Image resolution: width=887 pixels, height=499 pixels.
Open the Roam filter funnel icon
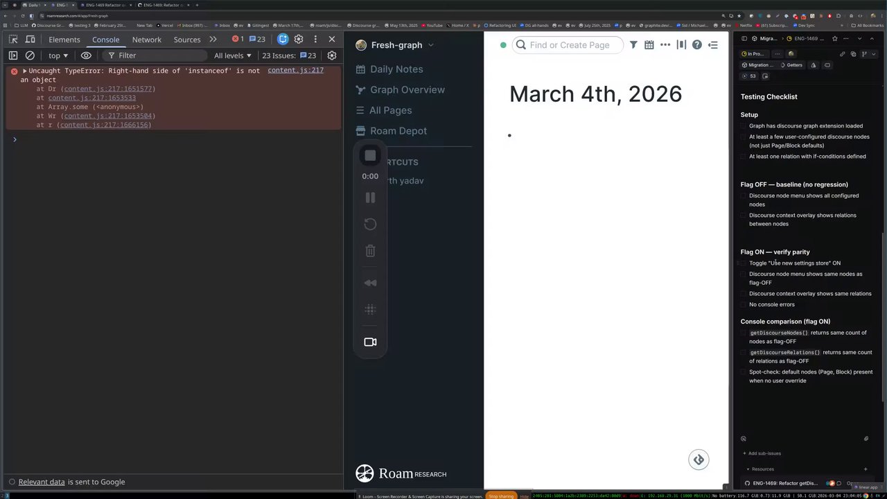[x=633, y=45]
